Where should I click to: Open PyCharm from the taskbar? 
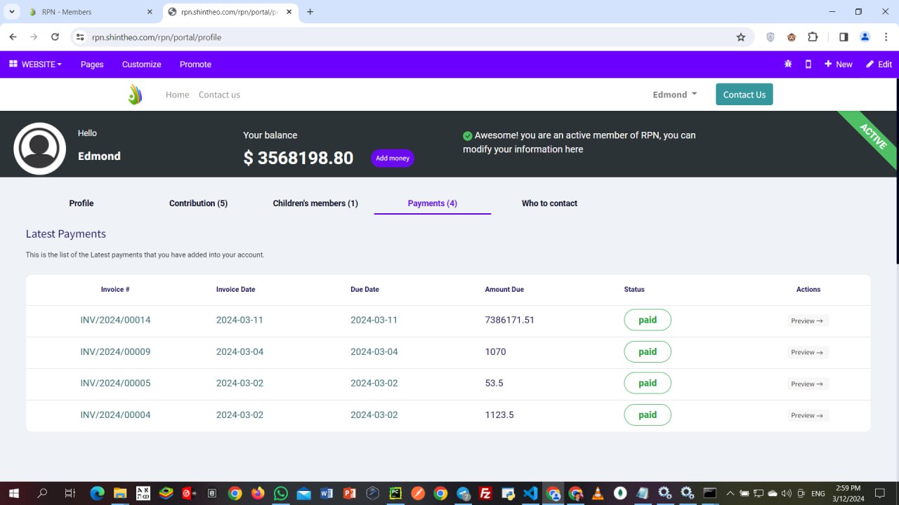[x=395, y=493]
